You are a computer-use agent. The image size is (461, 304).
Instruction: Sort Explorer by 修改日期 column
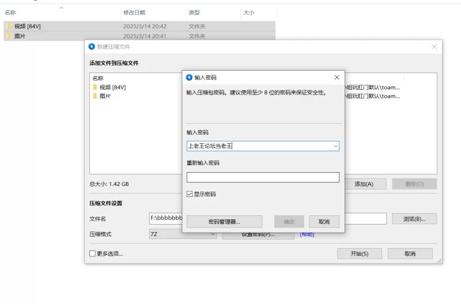(134, 13)
